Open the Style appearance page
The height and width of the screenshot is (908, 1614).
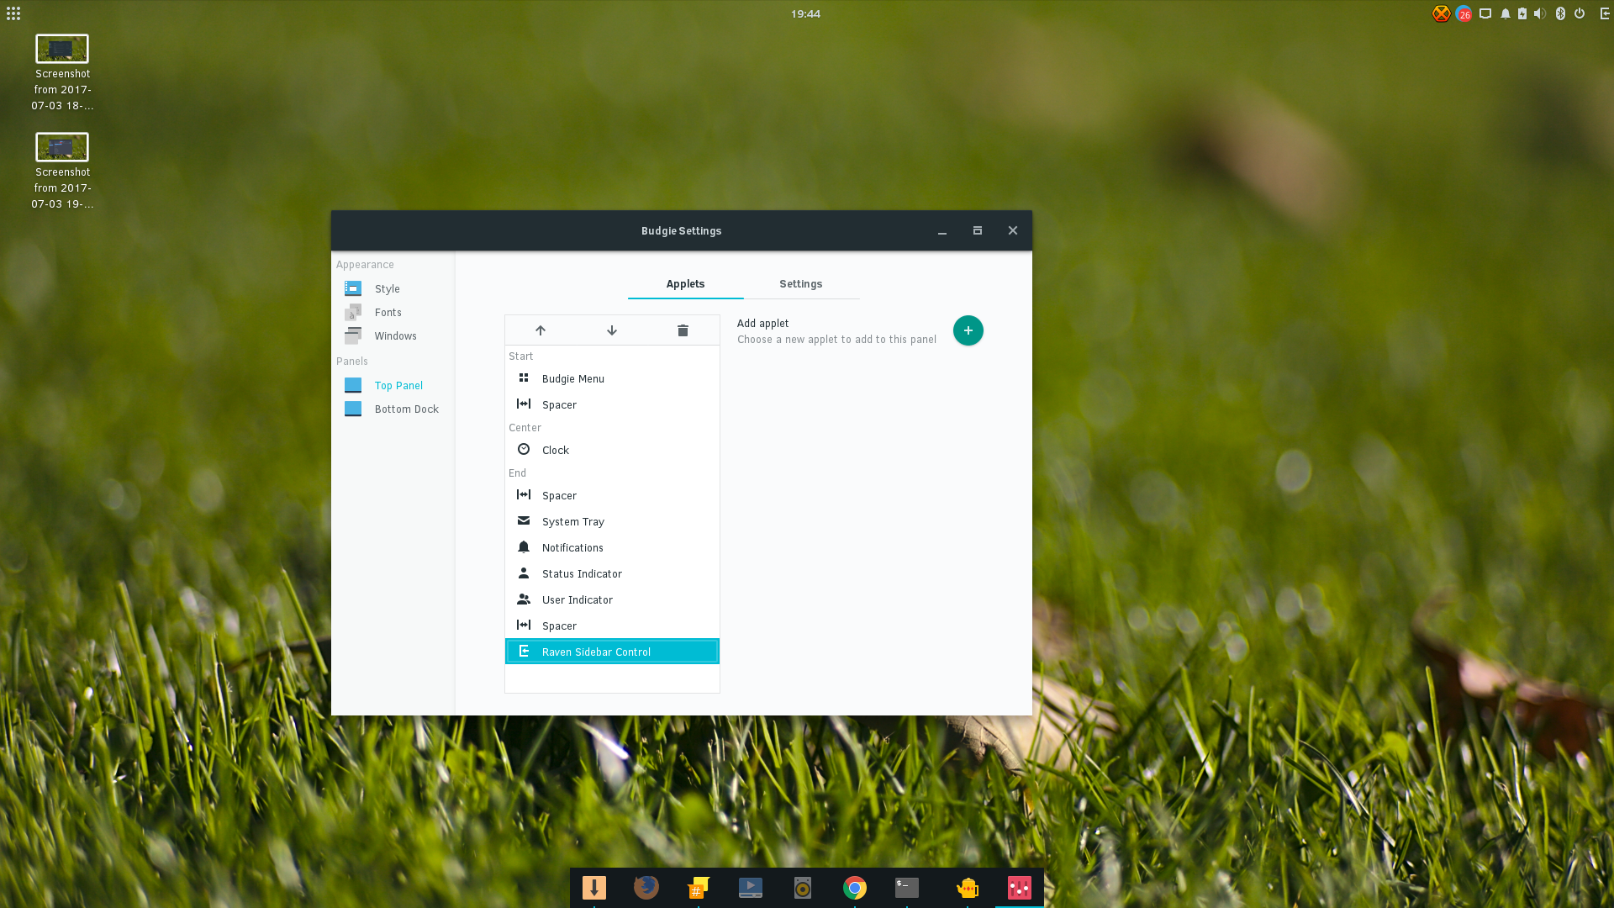coord(393,288)
